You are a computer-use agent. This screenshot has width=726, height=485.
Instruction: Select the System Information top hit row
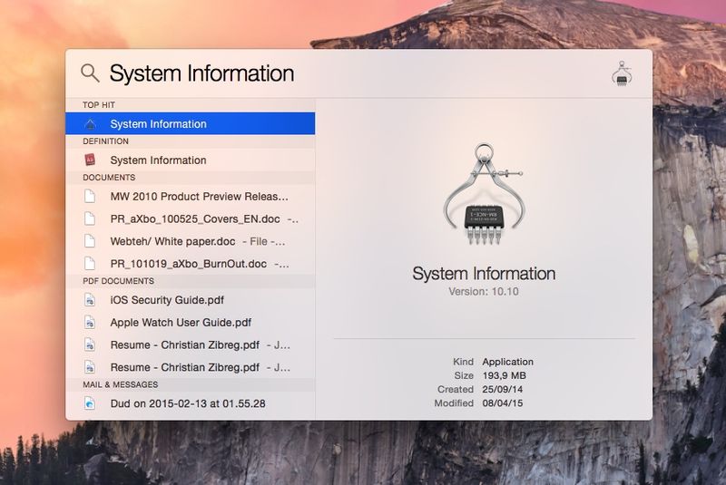191,123
